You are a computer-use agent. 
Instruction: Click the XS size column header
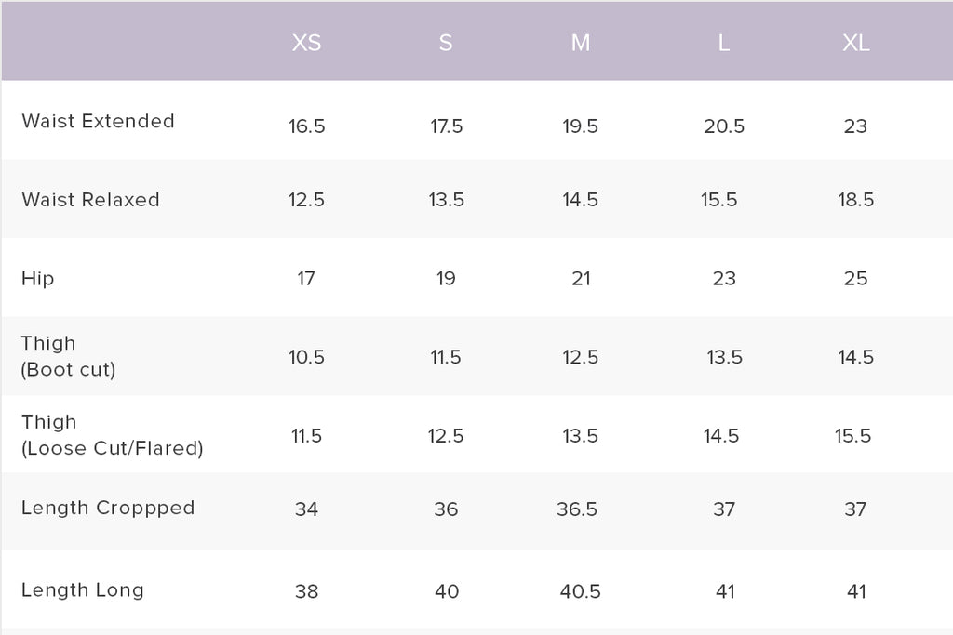pyautogui.click(x=306, y=43)
